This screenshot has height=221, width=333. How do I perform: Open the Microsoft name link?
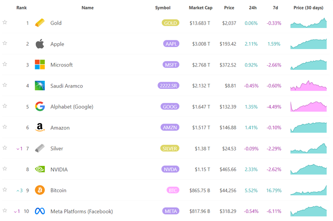point(61,65)
